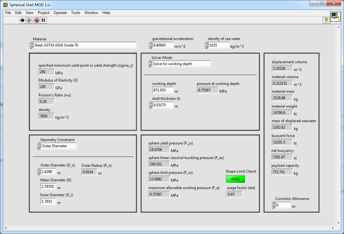Click the working depth input field
This screenshot has width=344, height=234.
[x=163, y=90]
